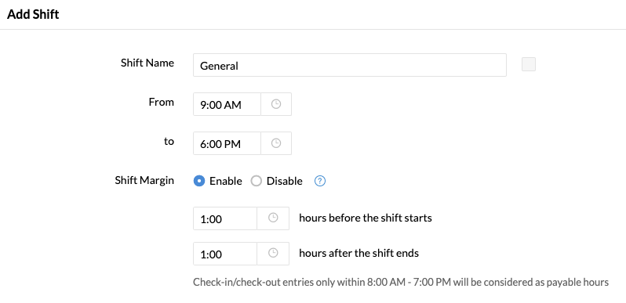The width and height of the screenshot is (626, 303).
Task: Open clock picker for hours after shift ends
Action: pos(273,253)
